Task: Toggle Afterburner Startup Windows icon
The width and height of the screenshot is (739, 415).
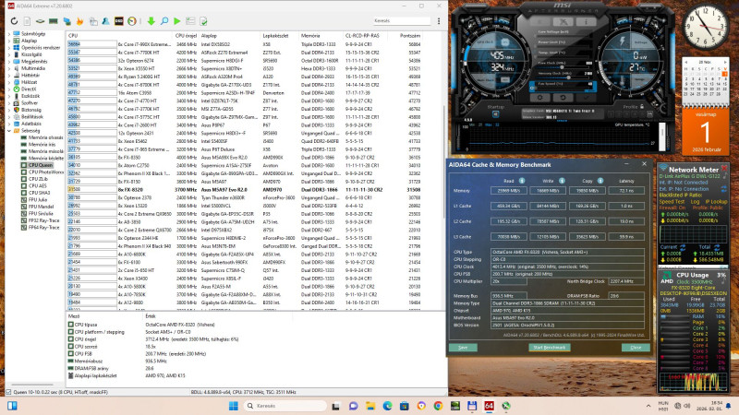Action: [496, 114]
